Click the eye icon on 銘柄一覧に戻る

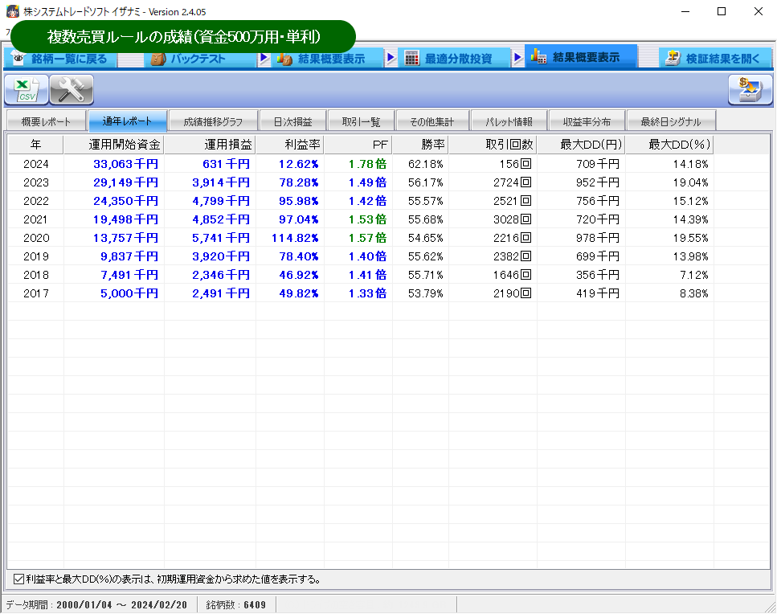click(18, 59)
